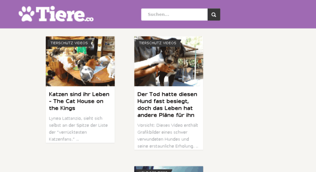Select the cat article card body
Screen dimensions: 316x172
pyautogui.click(x=80, y=114)
